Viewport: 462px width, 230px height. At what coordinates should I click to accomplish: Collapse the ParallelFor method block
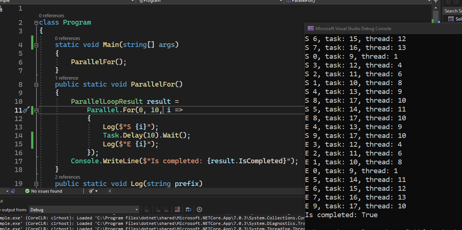pyautogui.click(x=36, y=85)
